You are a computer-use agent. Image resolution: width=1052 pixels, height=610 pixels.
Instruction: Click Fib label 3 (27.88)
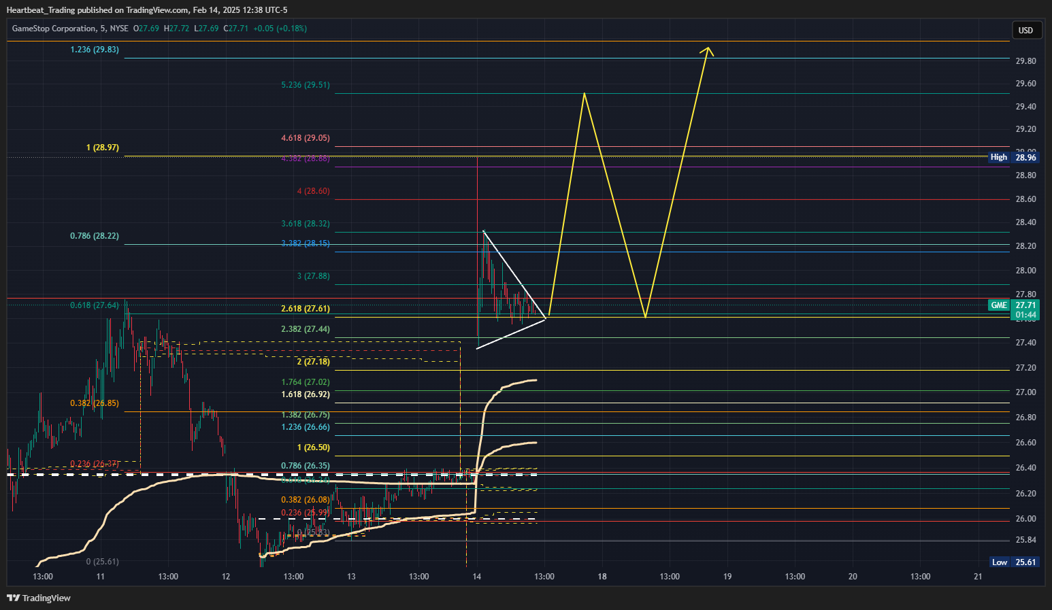pyautogui.click(x=313, y=276)
